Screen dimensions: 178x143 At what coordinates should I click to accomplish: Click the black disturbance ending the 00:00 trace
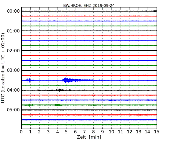(x=155, y=11)
